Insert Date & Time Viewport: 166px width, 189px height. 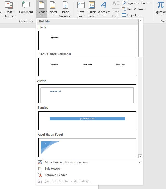(133, 9)
